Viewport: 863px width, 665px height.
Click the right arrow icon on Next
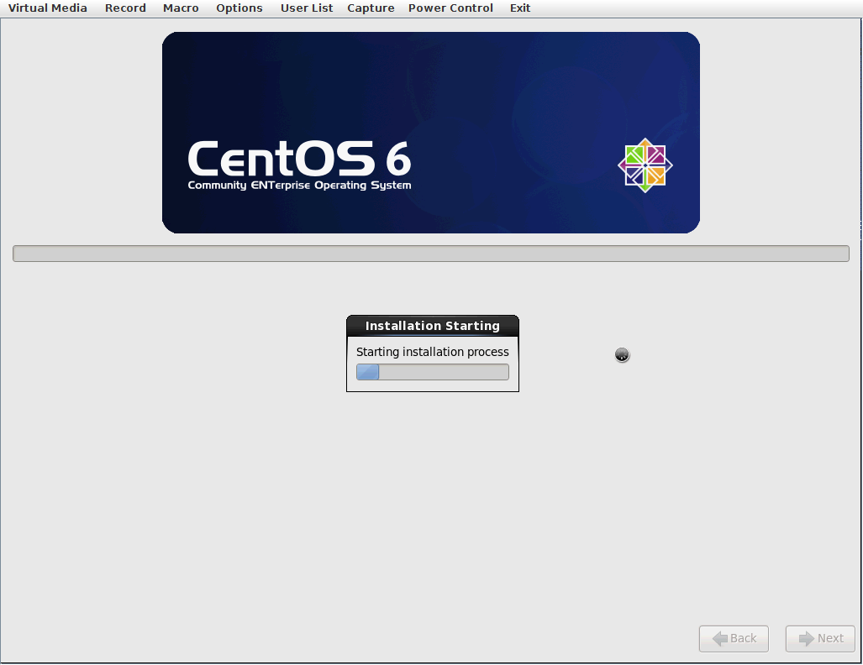tap(807, 639)
